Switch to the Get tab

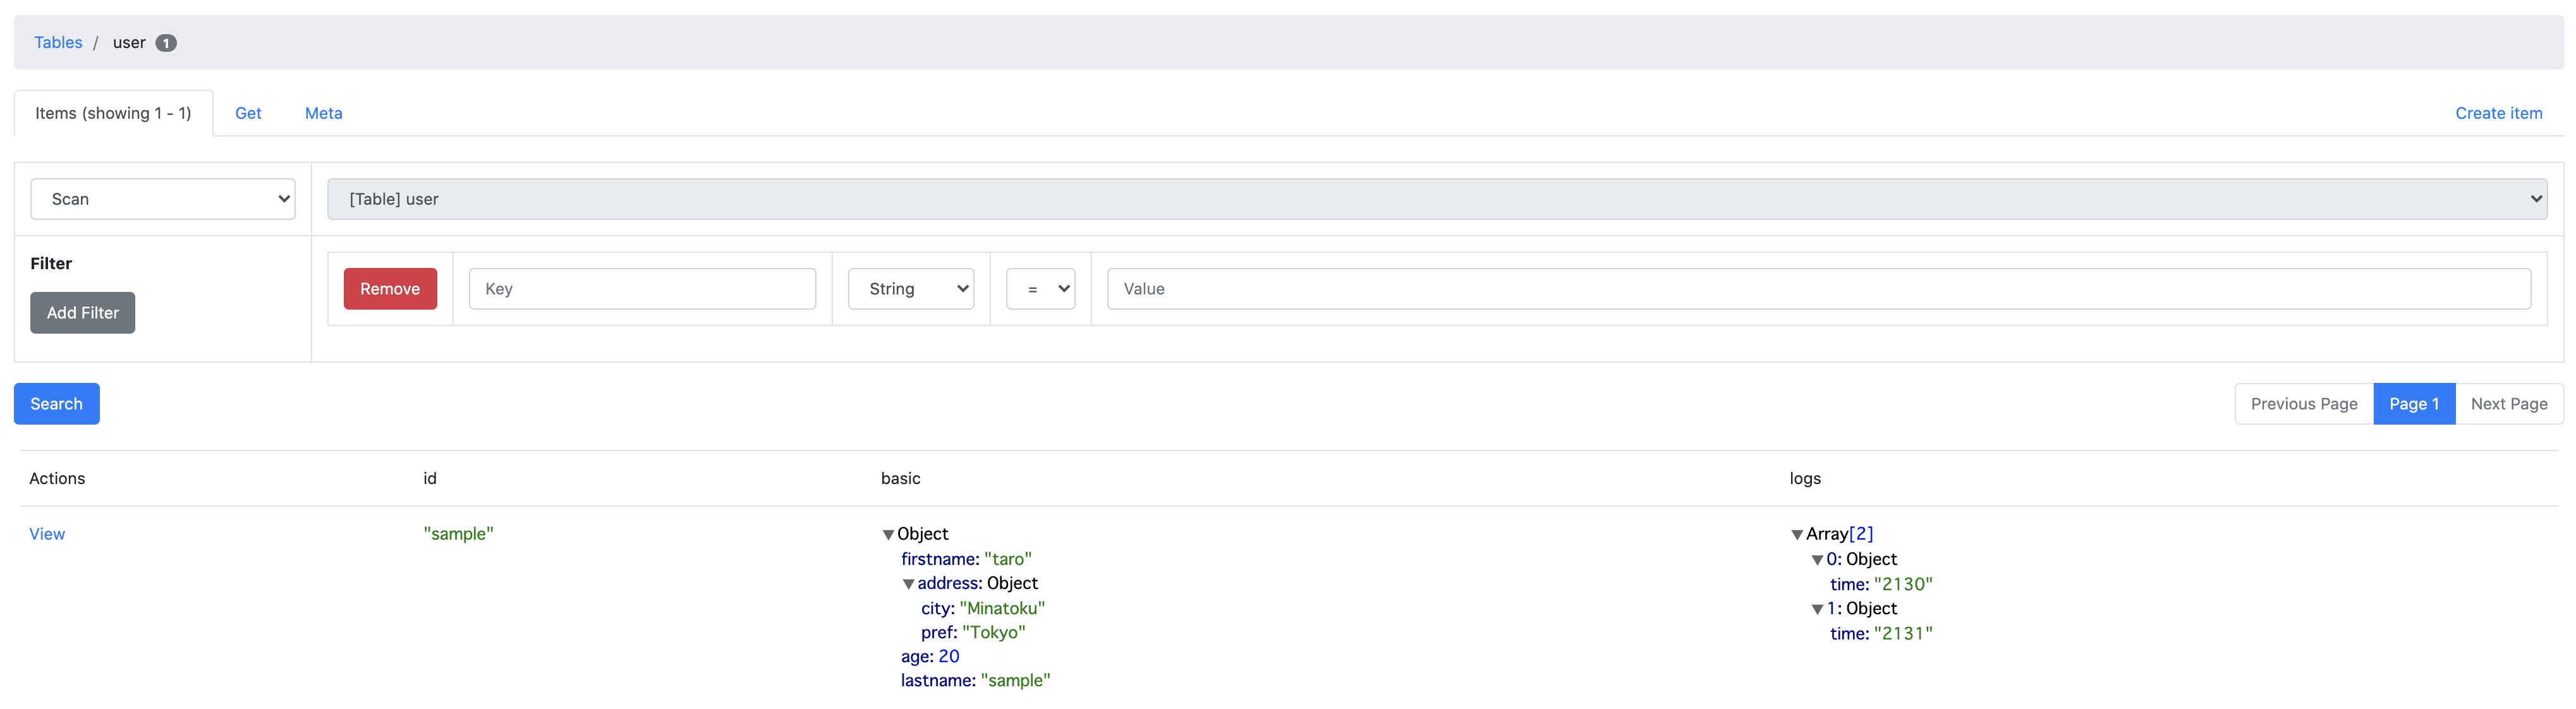248,113
